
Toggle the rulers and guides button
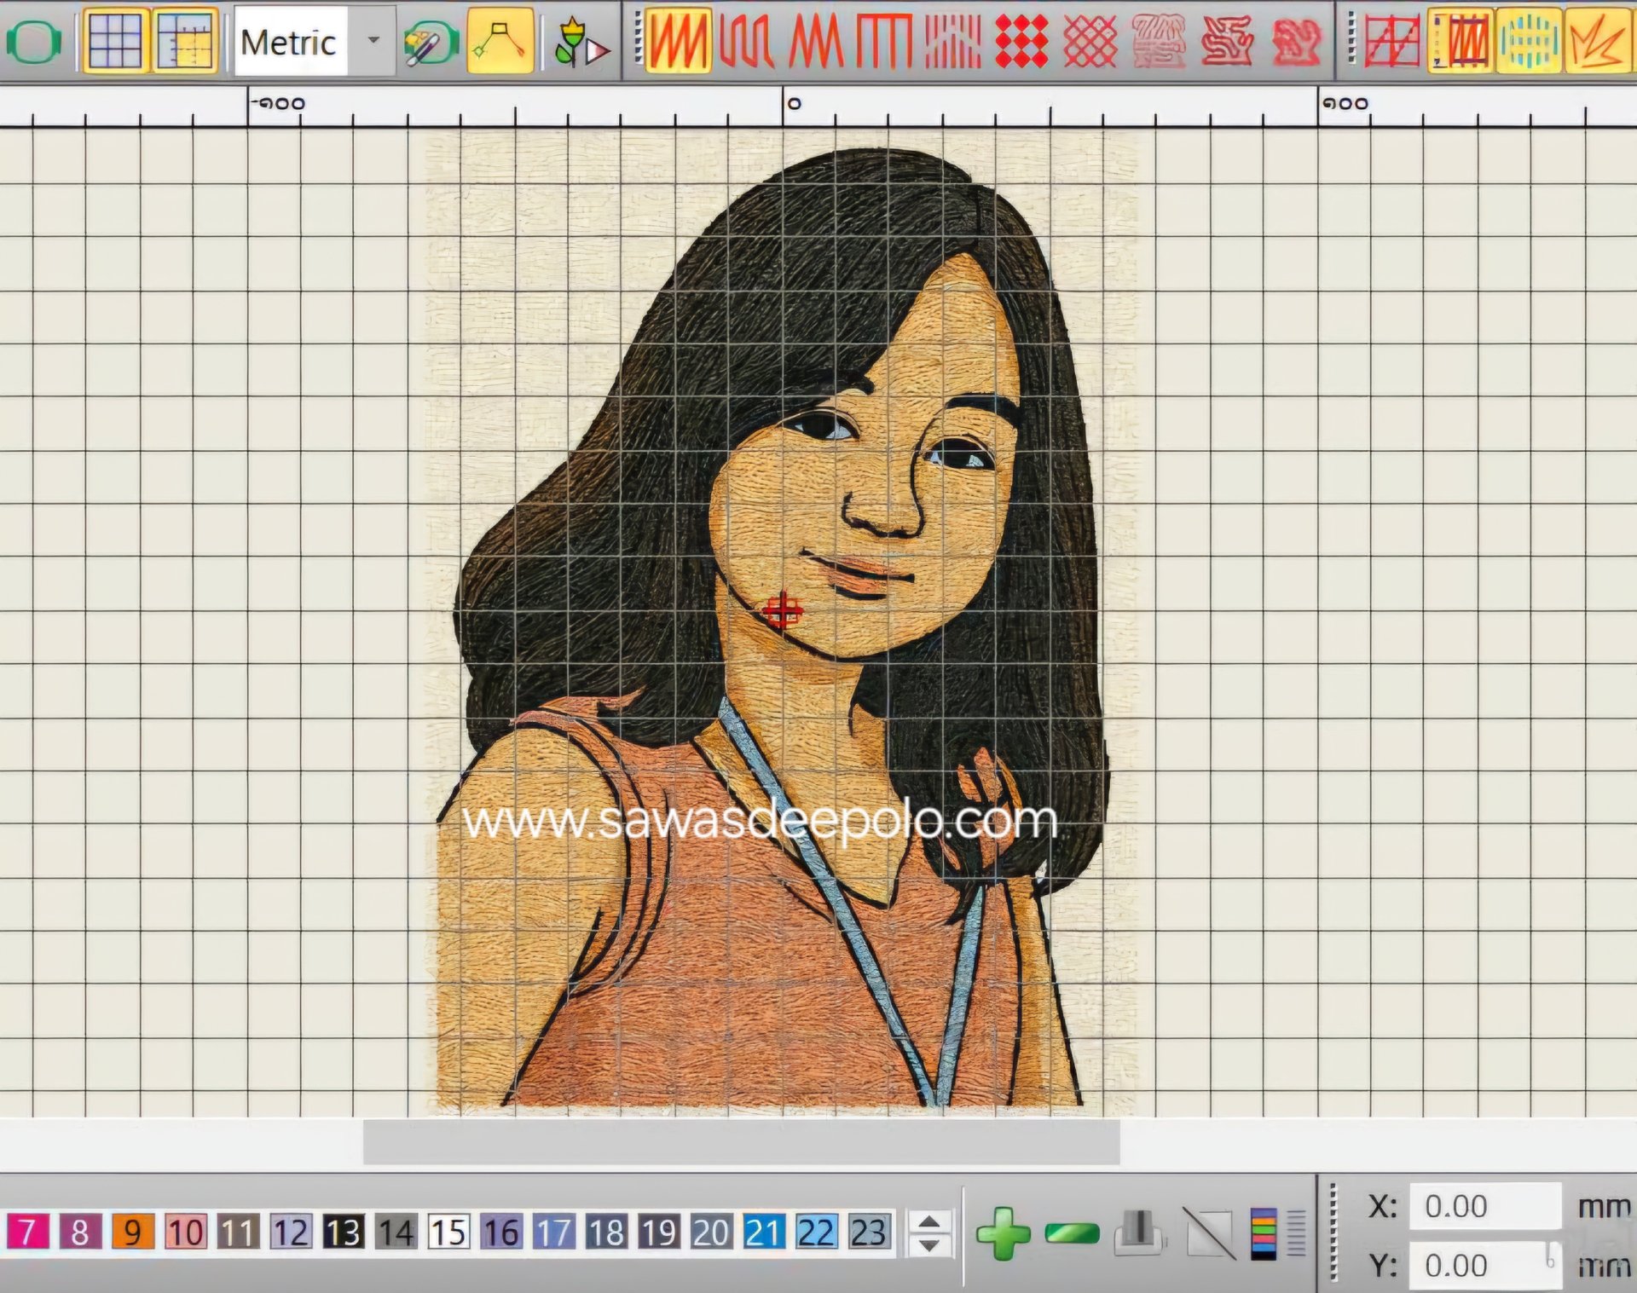[185, 41]
